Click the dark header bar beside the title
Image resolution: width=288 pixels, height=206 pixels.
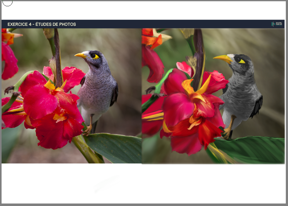point(172,24)
